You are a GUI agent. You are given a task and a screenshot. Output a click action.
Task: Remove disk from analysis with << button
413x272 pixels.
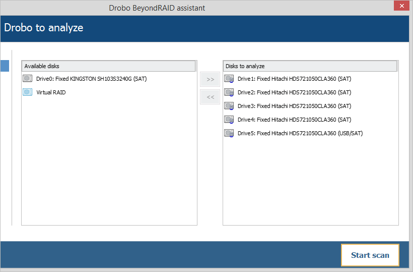(x=210, y=97)
